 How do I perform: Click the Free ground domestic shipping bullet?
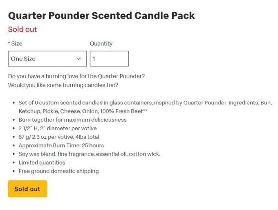[59, 171]
